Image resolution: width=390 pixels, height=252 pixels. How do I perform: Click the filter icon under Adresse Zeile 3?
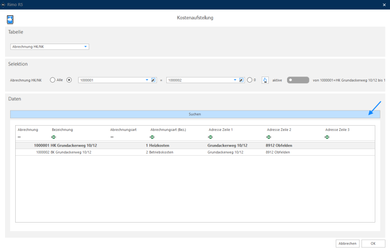(x=327, y=137)
